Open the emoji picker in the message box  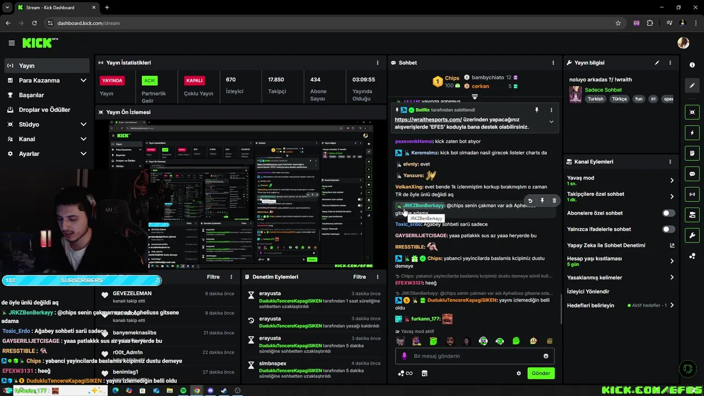(x=546, y=356)
